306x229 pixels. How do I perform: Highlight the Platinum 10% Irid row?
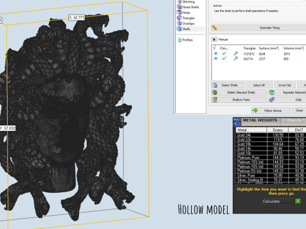pos(271,167)
